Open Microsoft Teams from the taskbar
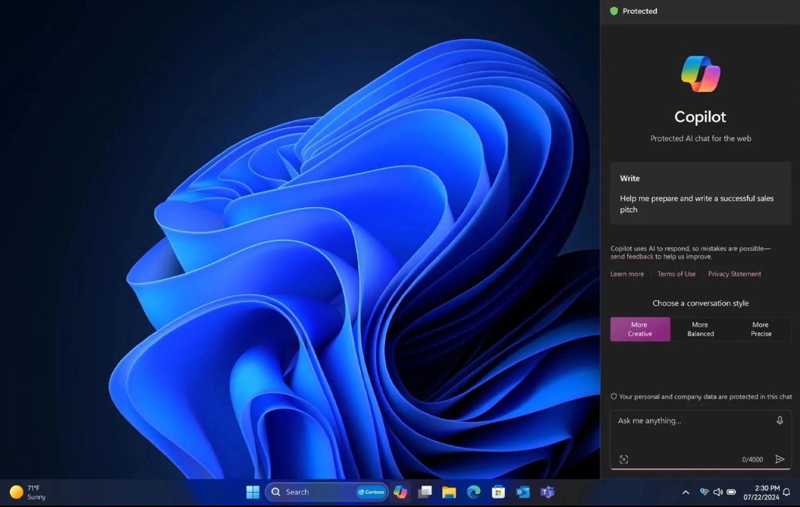The height and width of the screenshot is (507, 800). click(547, 492)
